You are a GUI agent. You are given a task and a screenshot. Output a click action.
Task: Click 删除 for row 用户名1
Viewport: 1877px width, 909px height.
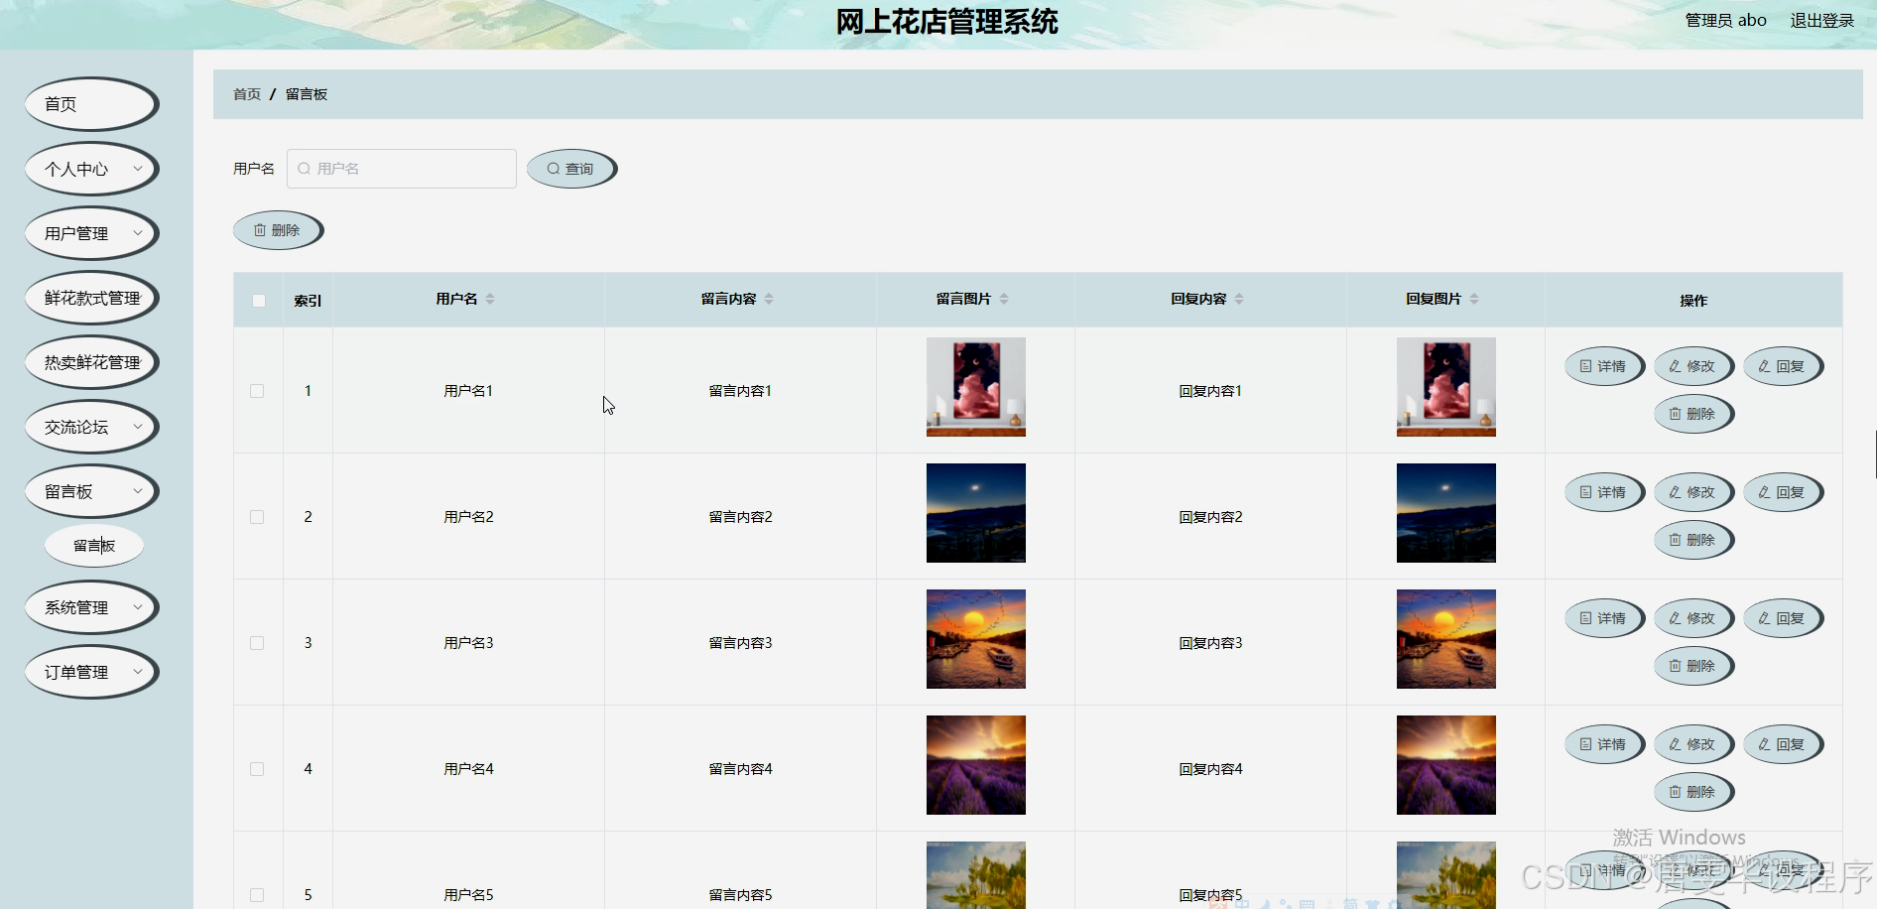point(1693,414)
